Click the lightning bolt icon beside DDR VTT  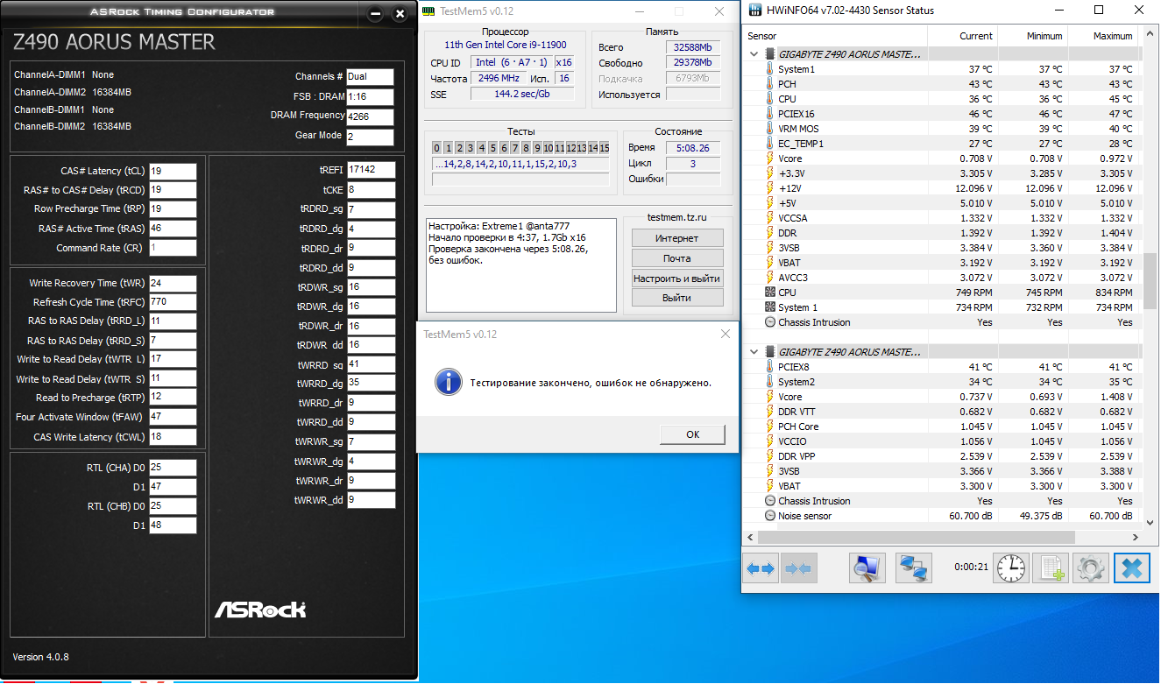click(x=769, y=412)
